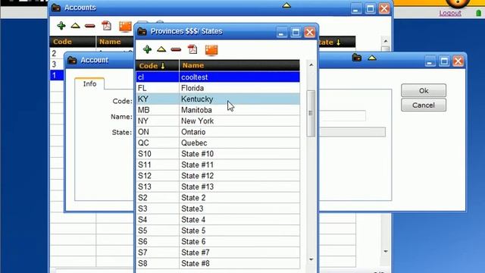The width and height of the screenshot is (485, 273).
Task: Select the State #13 row
Action: coord(217,187)
